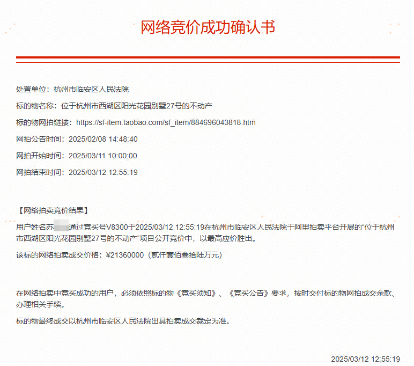The height and width of the screenshot is (366, 414).
Task: Click the 成交价格 ¥21360000 line
Action: pos(120,255)
